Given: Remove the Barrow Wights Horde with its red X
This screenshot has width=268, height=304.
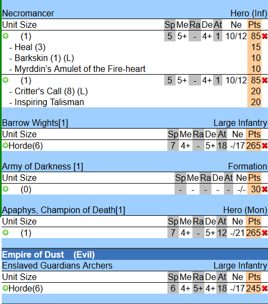Looking at the screenshot, I should click(x=265, y=145).
